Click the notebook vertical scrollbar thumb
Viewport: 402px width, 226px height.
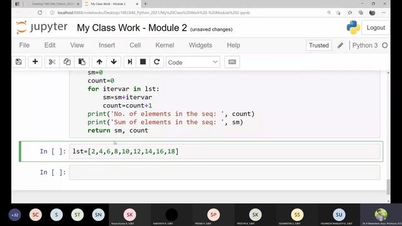(388, 187)
